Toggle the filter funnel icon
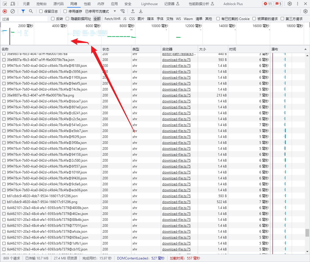310x262 pixels. pyautogui.click(x=23, y=11)
